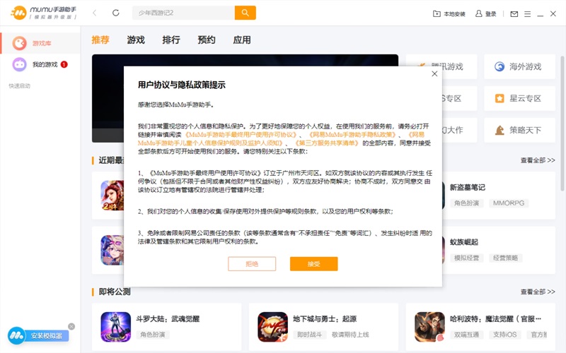Dismiss the 安装模拟器 floating button

(71, 326)
